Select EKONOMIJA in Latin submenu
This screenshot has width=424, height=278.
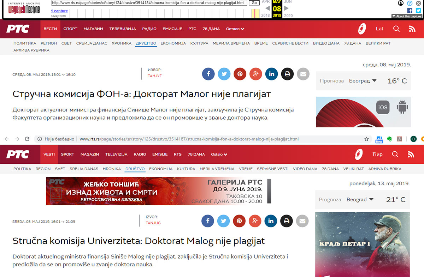[x=161, y=169]
